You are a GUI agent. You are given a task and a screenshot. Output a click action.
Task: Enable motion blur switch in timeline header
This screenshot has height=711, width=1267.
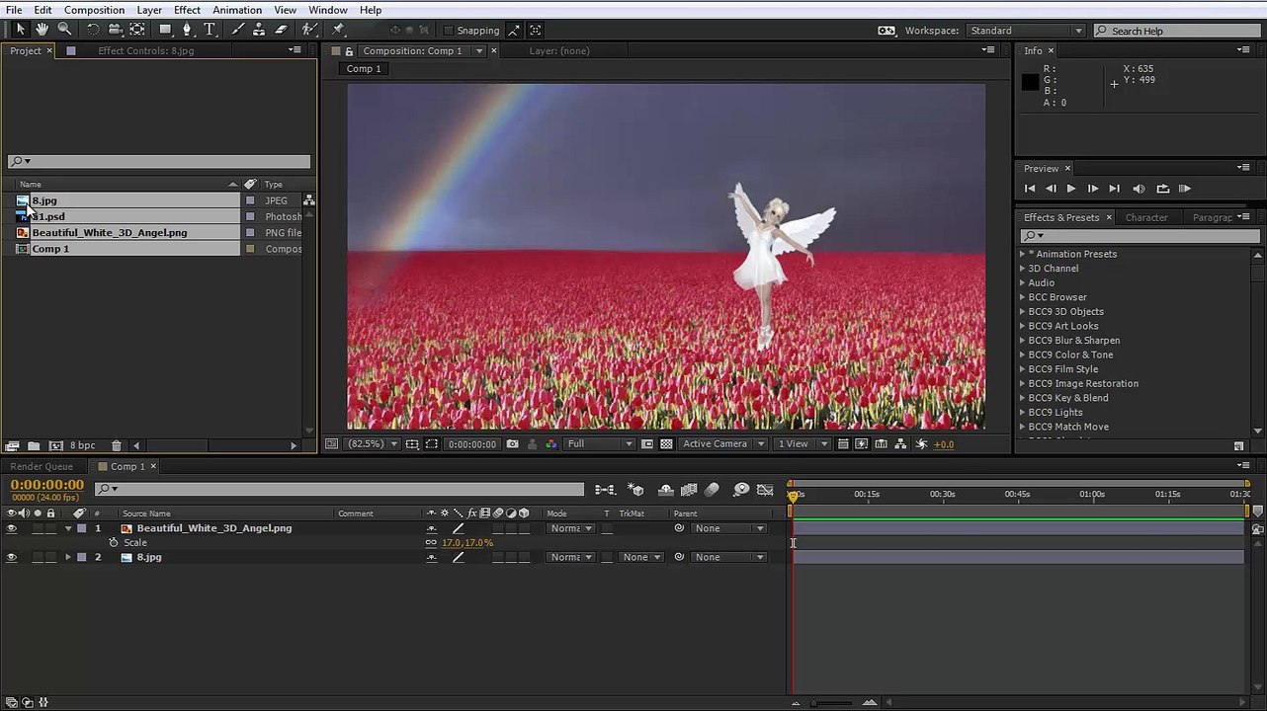(712, 490)
